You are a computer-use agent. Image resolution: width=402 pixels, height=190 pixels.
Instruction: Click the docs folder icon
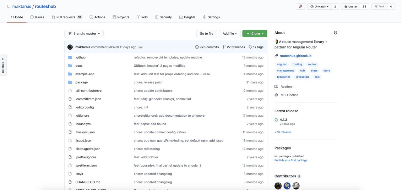(70, 66)
